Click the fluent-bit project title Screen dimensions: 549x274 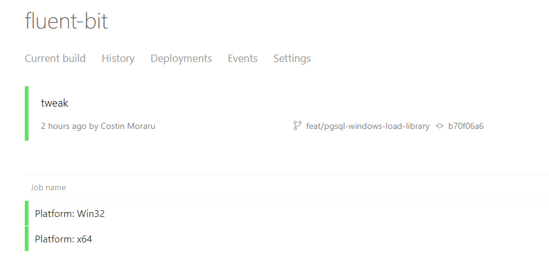66,21
